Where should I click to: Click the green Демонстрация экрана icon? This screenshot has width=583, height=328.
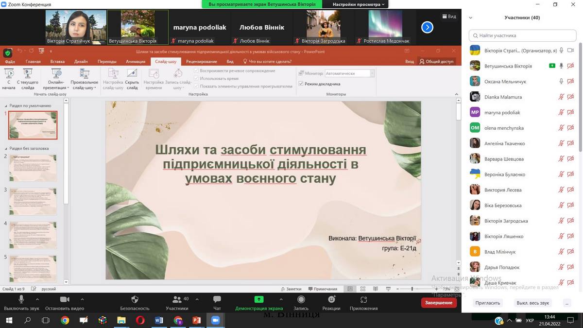point(259,300)
